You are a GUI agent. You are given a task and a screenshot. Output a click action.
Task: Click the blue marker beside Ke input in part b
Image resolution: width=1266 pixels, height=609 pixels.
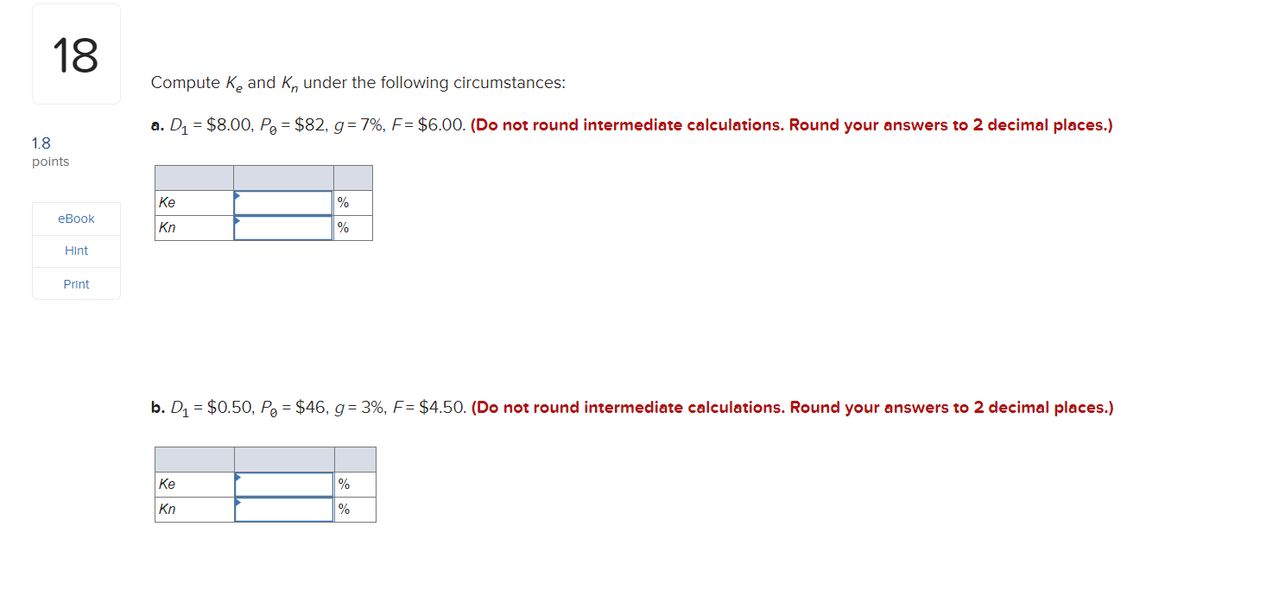[x=238, y=478]
